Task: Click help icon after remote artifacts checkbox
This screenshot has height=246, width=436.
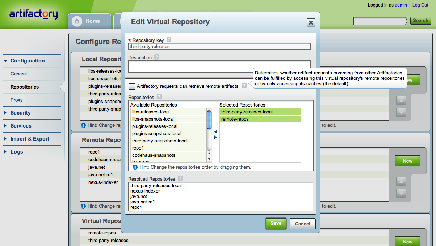Action: [x=244, y=86]
